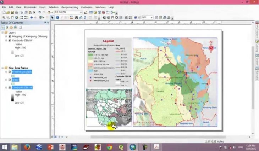The height and width of the screenshot is (151, 259).
Task: Open the Windows menu
Action: [100, 7]
